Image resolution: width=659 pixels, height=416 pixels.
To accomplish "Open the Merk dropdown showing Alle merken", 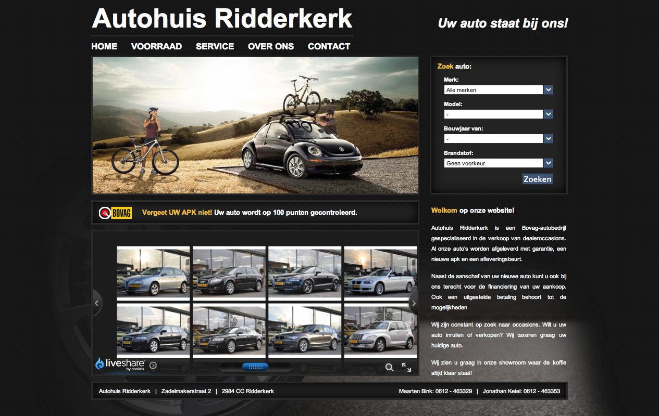I will click(x=498, y=90).
